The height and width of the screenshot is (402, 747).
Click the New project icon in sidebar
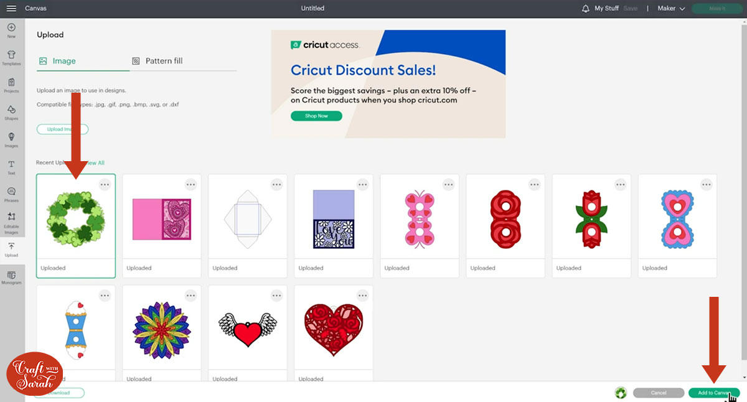11,30
